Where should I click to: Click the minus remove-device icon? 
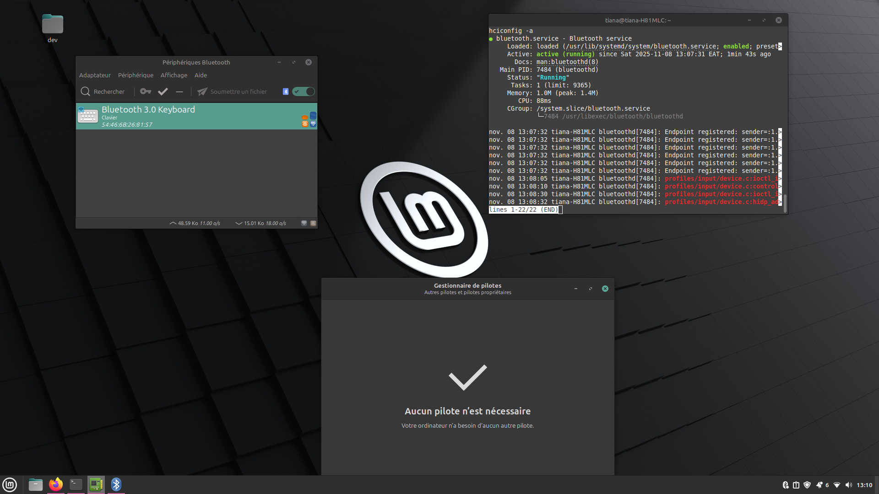coord(179,91)
